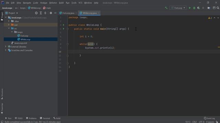Open the VCS menu
The image size is (220, 123).
[x=80, y=3]
